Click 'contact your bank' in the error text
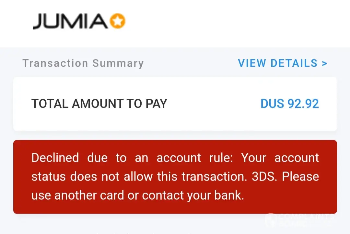This screenshot has width=350, height=234. pos(193,195)
